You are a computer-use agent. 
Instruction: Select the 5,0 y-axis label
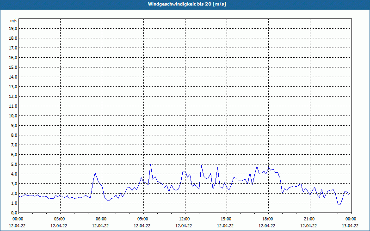14,164
